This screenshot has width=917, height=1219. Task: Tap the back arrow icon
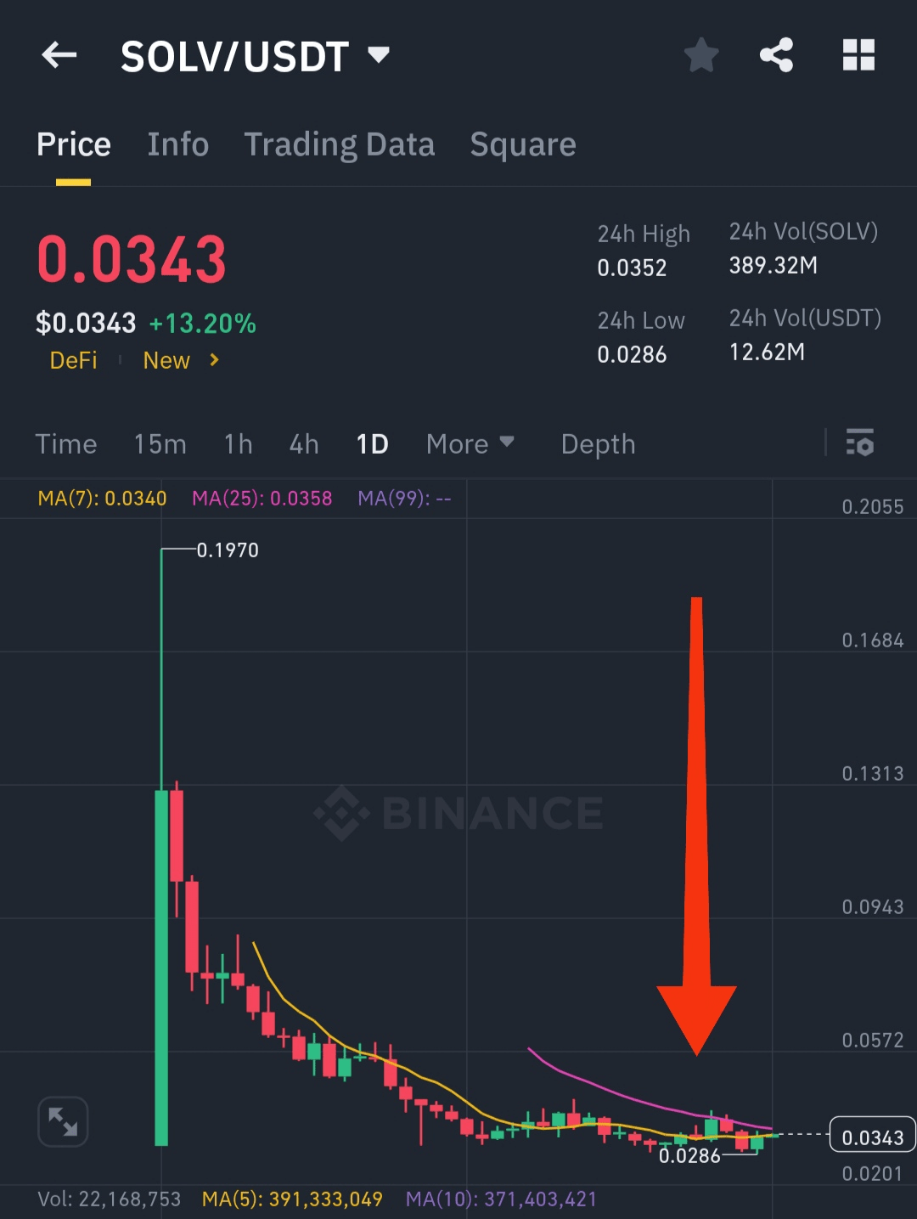59,56
